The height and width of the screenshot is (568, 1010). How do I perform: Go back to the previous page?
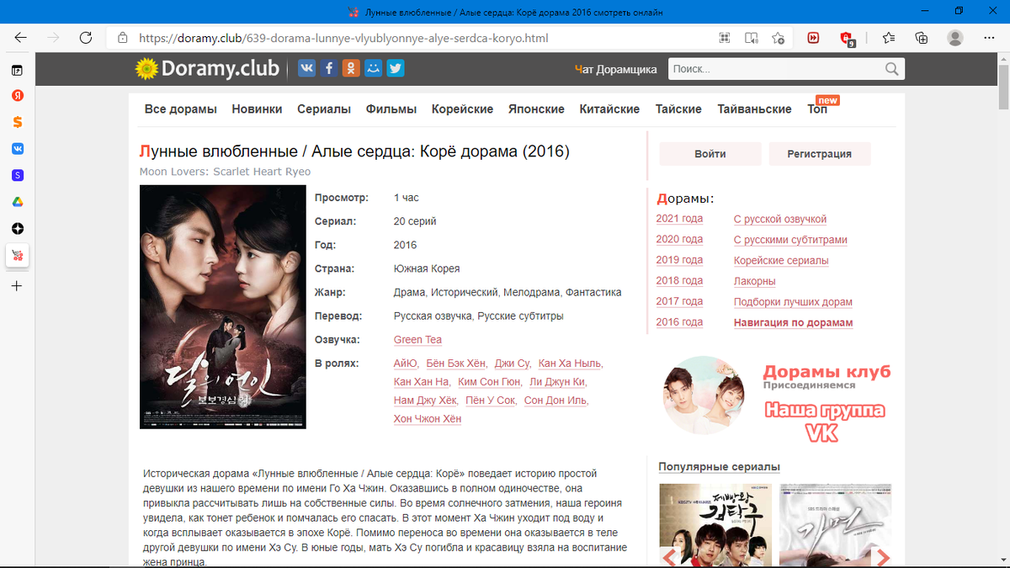[x=20, y=38]
